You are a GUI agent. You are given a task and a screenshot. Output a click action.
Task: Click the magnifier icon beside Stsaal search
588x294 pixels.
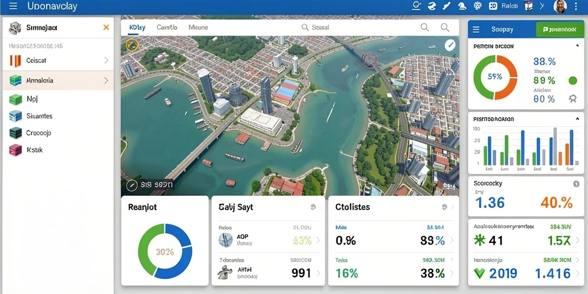(x=305, y=27)
